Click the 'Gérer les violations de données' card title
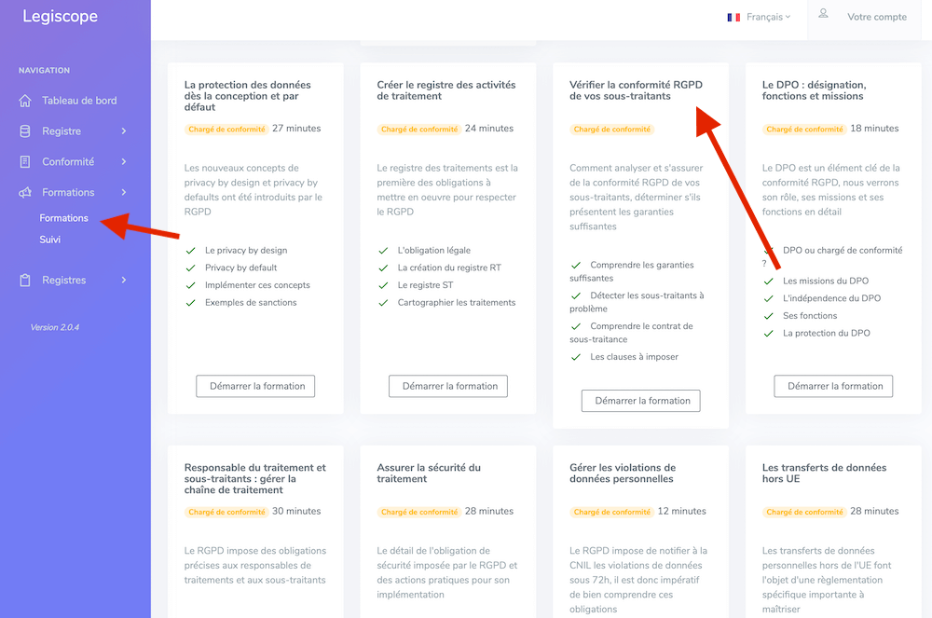932x618 pixels. click(x=622, y=473)
